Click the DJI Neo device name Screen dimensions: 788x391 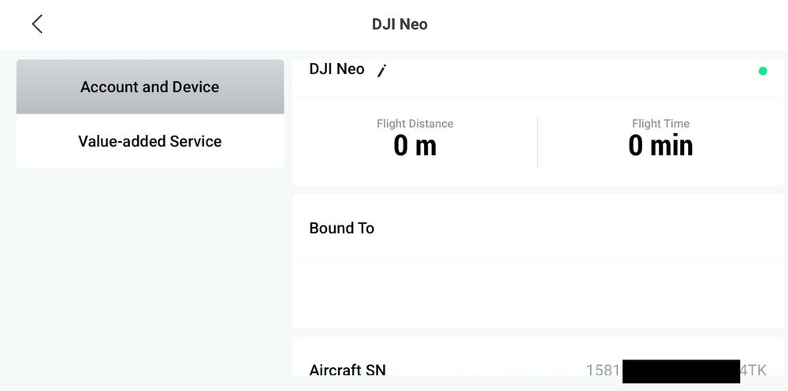[336, 69]
